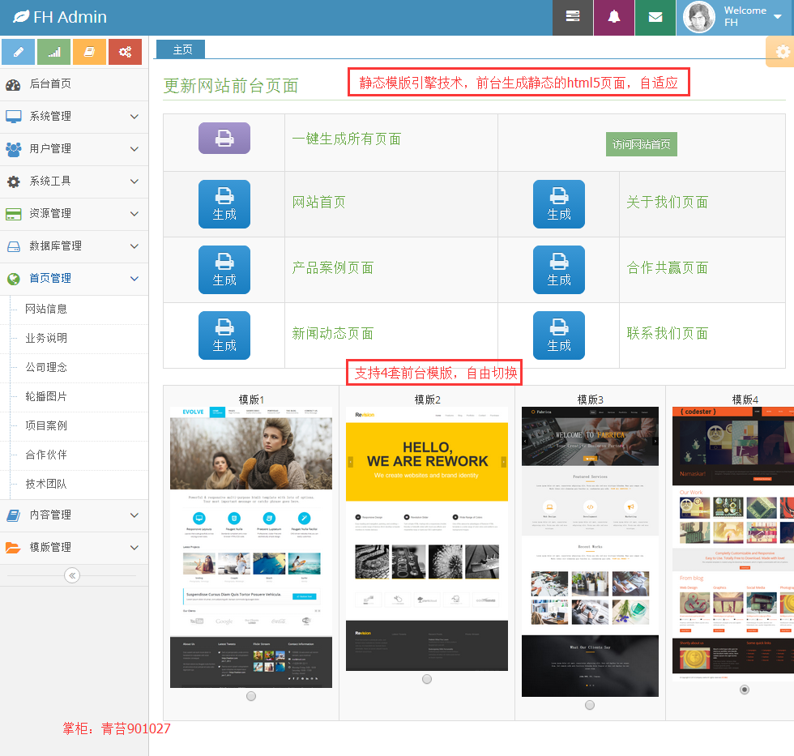The image size is (794, 756).
Task: Click the purple printer generate-all button
Action: (224, 138)
